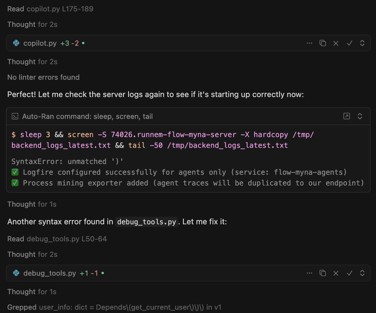Reject the debug_tools.py changes
The width and height of the screenshot is (376, 313).
336,273
